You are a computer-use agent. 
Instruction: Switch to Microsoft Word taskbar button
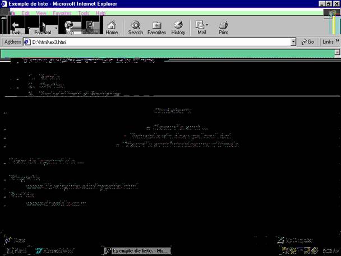[52, 250]
